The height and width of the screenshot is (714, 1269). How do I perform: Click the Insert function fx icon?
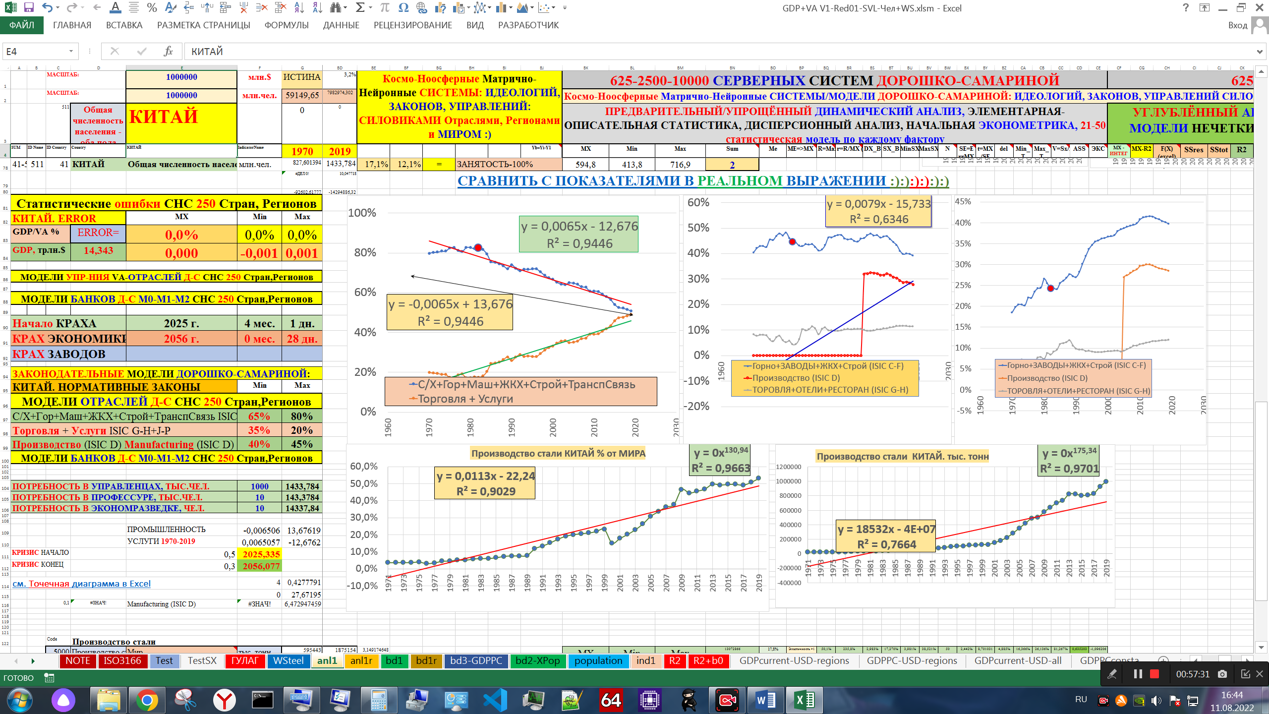click(x=168, y=51)
